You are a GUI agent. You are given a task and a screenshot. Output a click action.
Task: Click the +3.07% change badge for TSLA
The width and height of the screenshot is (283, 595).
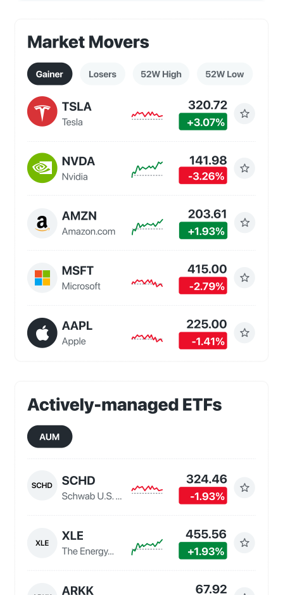[x=203, y=122]
